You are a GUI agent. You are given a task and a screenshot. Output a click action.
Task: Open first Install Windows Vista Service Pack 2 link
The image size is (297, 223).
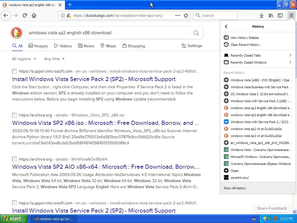pos(94,79)
